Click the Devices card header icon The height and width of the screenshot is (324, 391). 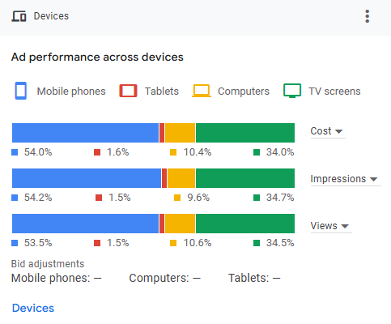(19, 16)
